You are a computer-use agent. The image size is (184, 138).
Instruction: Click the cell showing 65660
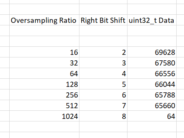click(152, 105)
